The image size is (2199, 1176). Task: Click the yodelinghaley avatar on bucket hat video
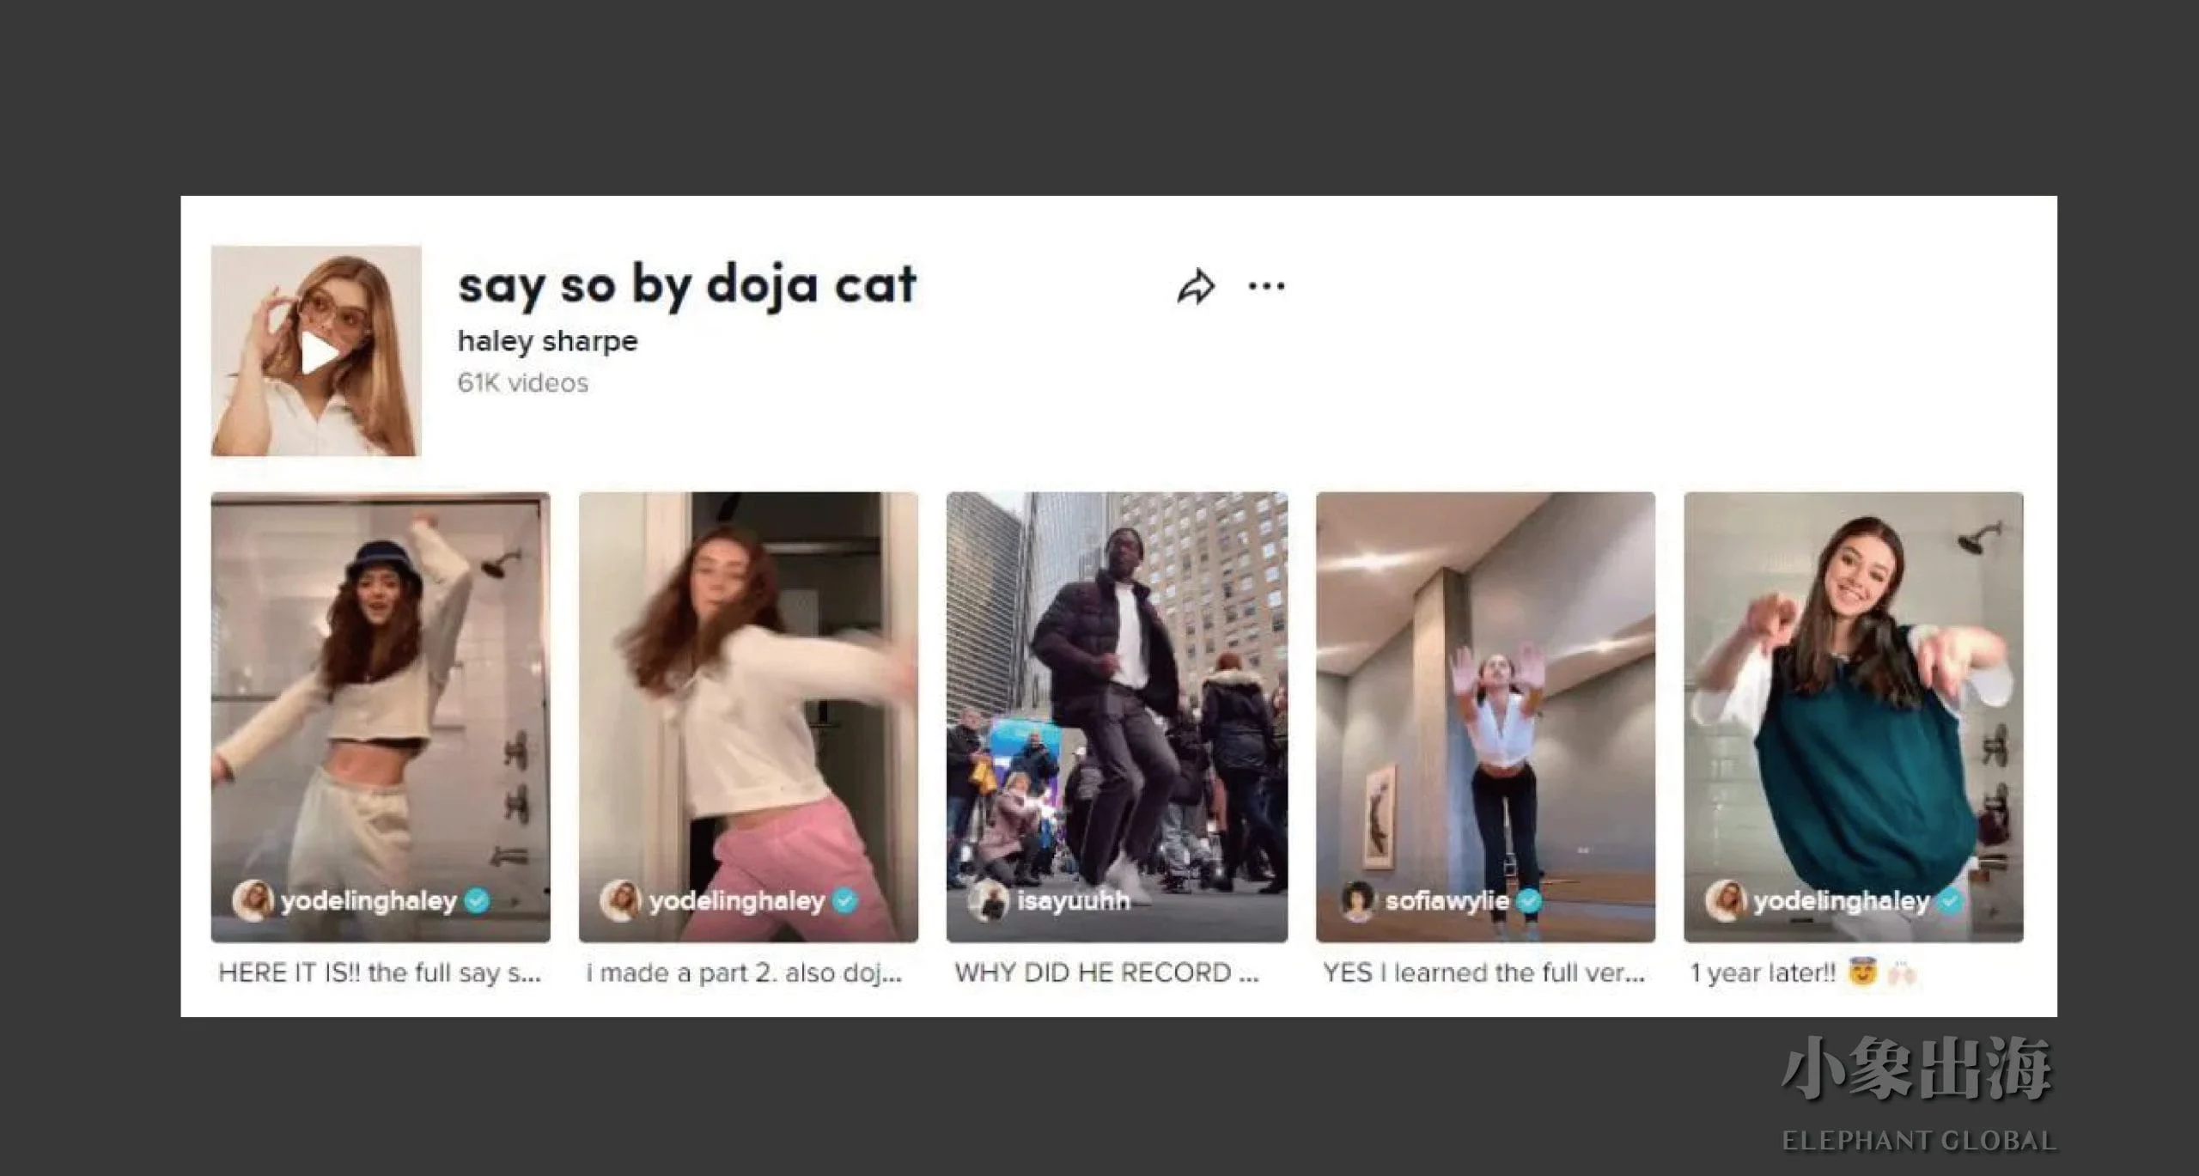pyautogui.click(x=253, y=900)
